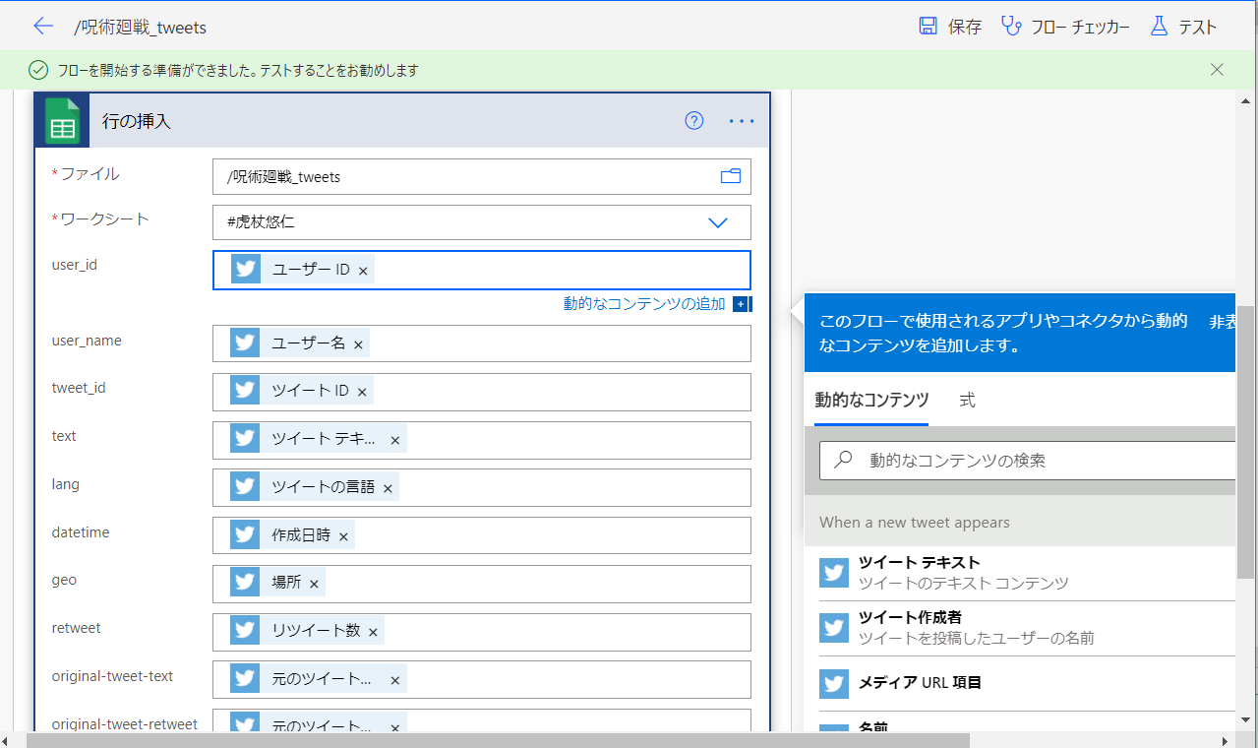Click Twitter icon beside ツイート テキスト

834,573
